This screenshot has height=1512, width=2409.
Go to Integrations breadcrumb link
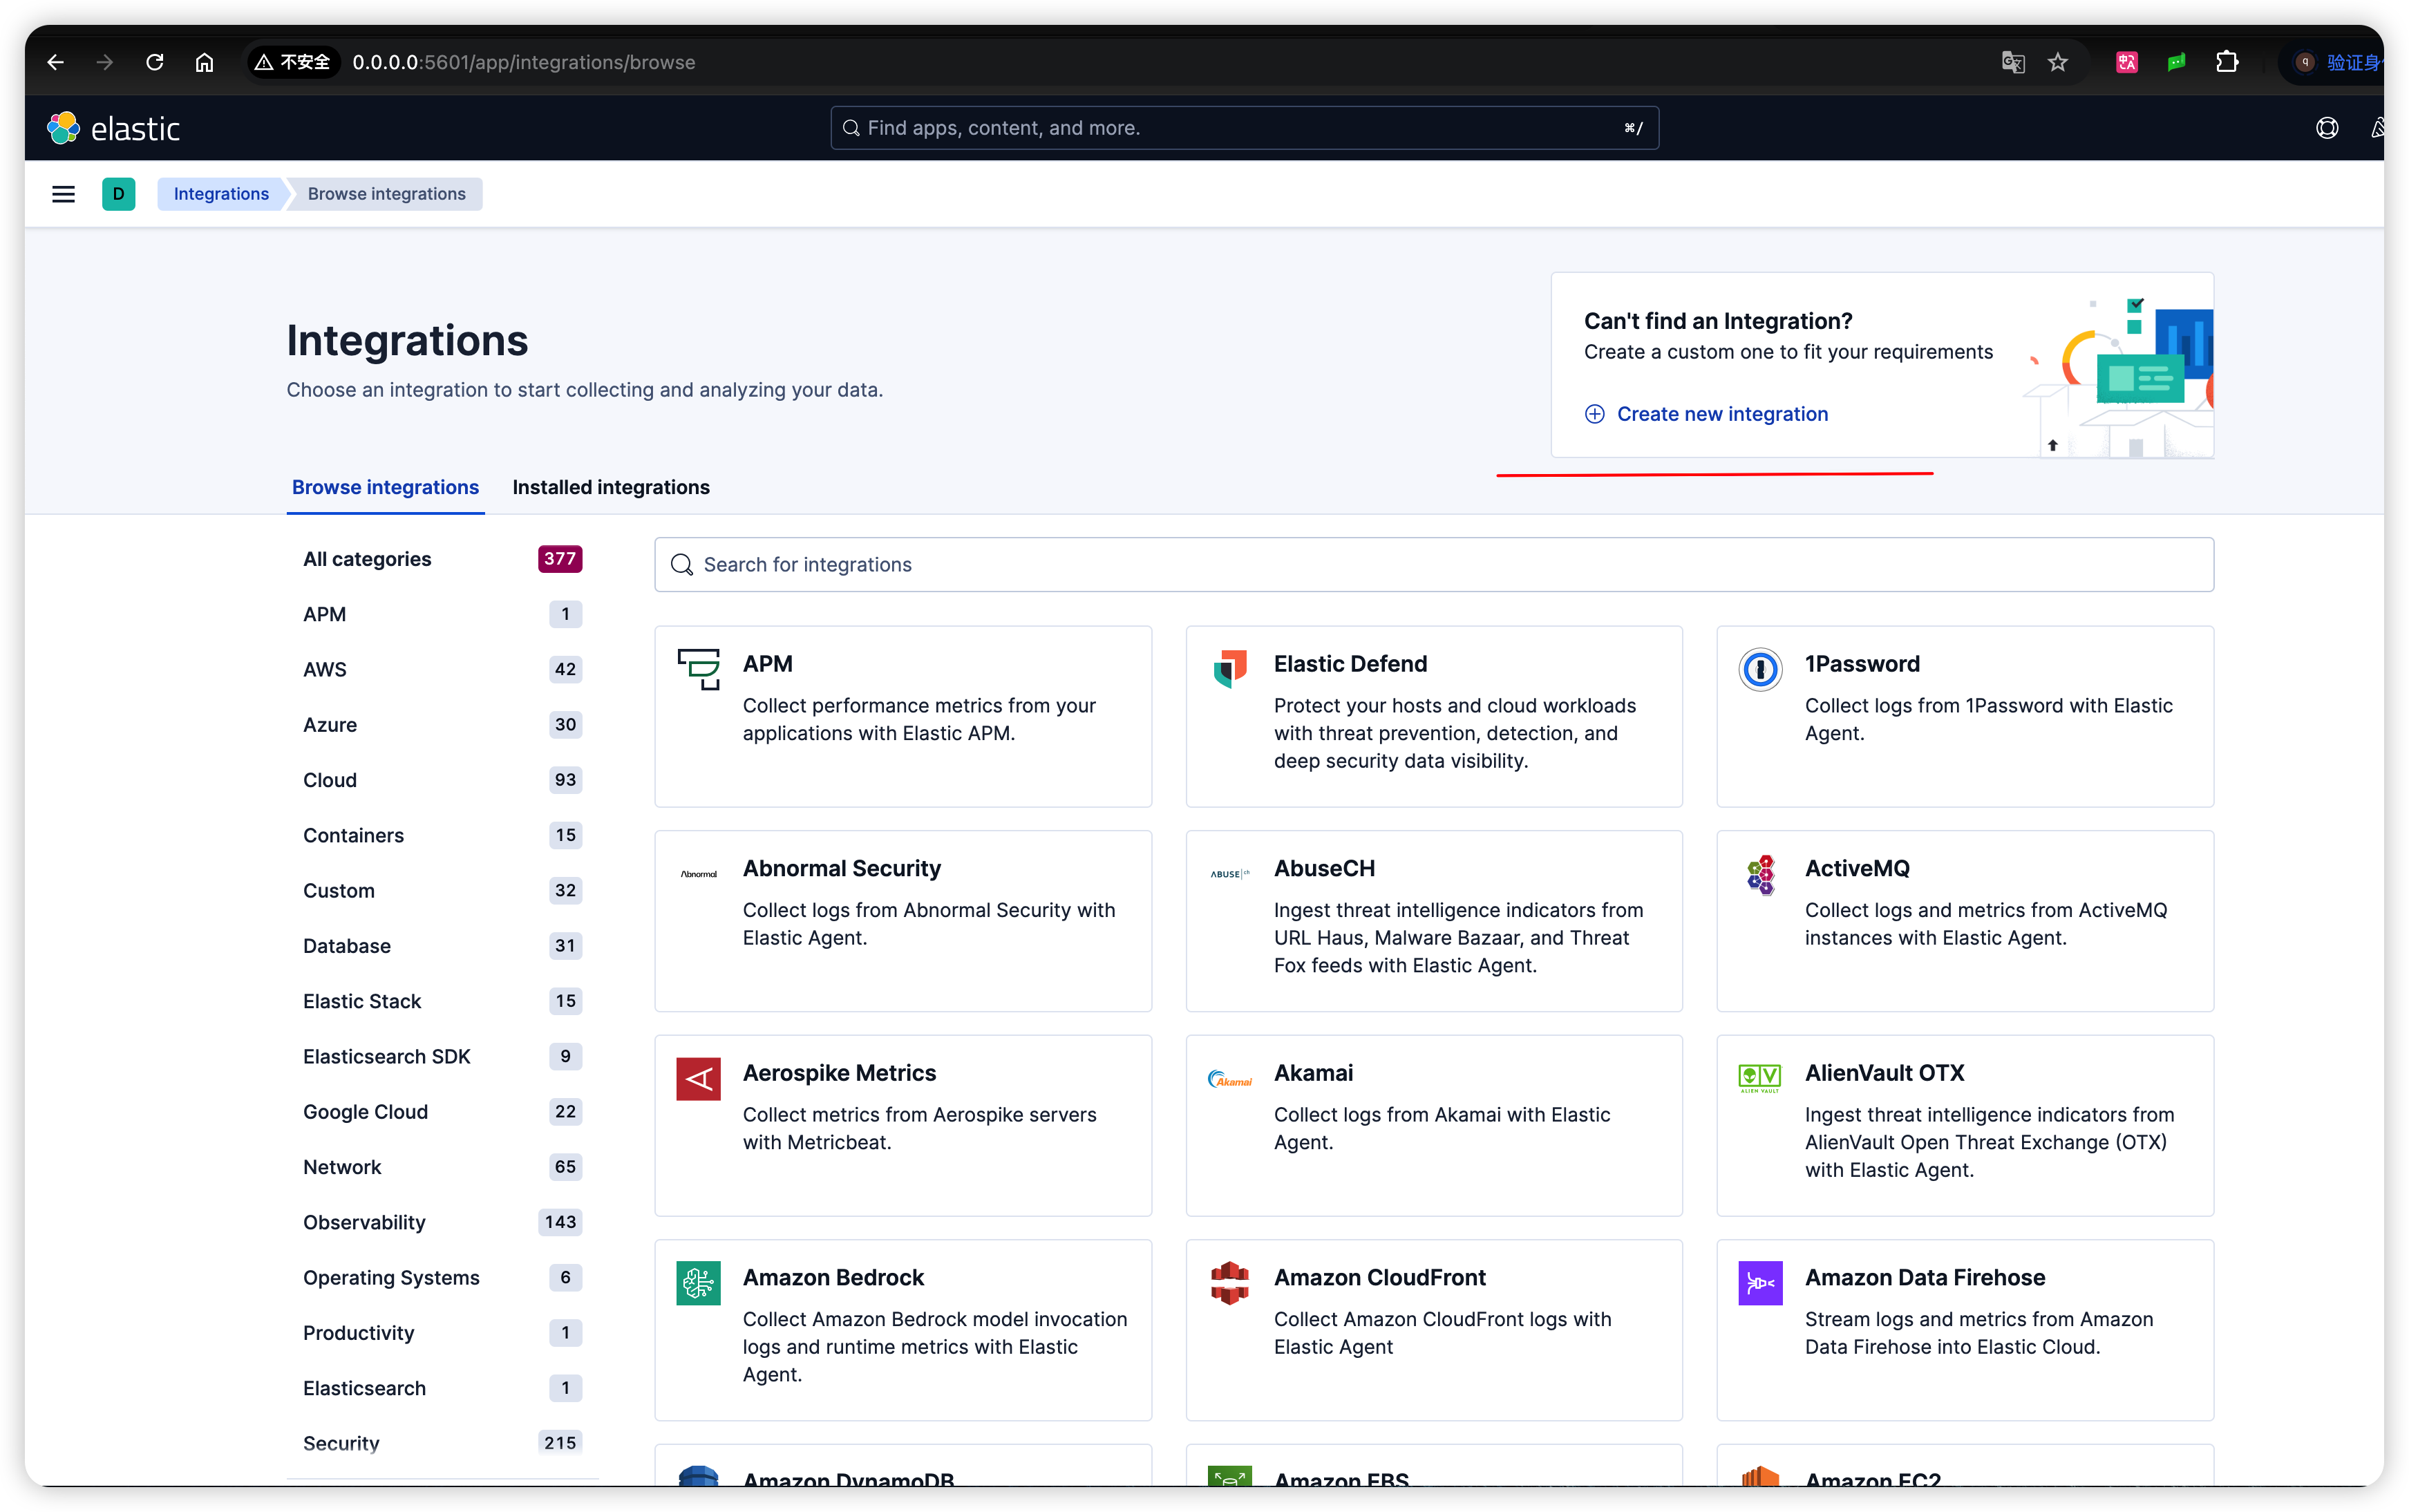(x=221, y=194)
